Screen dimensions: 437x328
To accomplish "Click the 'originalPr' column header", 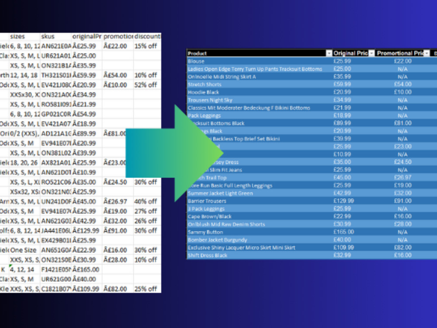I will pos(87,37).
